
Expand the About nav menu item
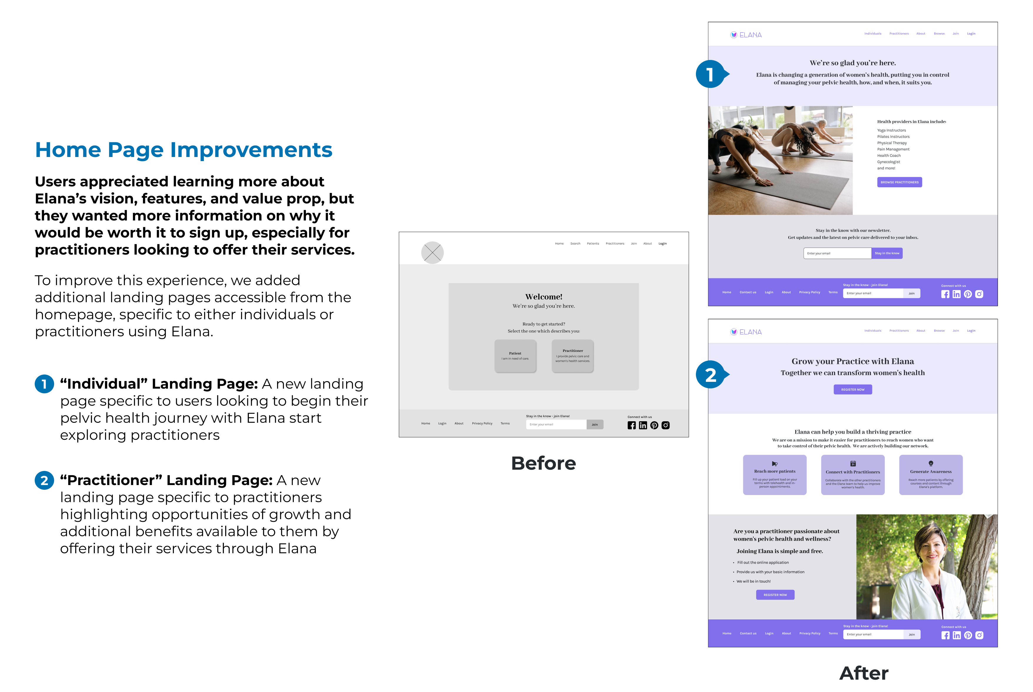pos(921,35)
